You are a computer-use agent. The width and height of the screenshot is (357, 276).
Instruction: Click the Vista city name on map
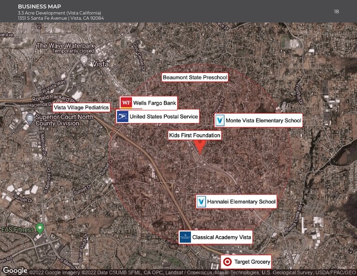[100, 63]
